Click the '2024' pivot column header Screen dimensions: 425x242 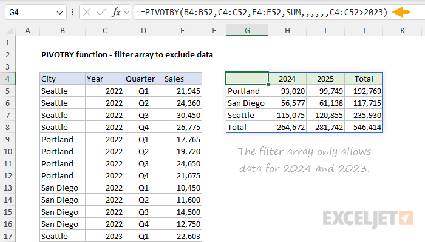(287, 79)
